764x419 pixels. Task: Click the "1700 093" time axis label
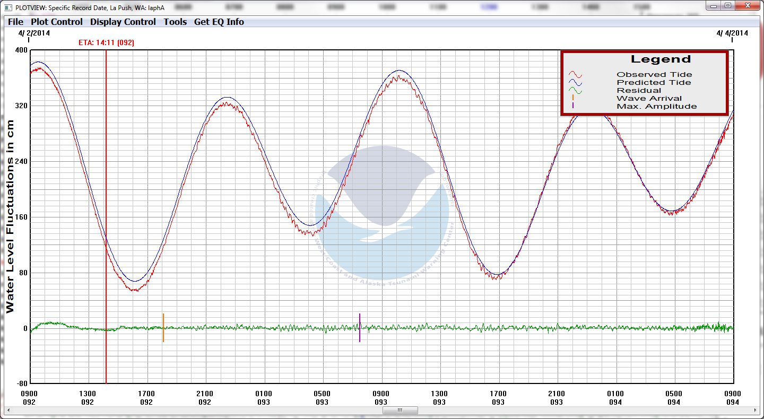point(498,398)
